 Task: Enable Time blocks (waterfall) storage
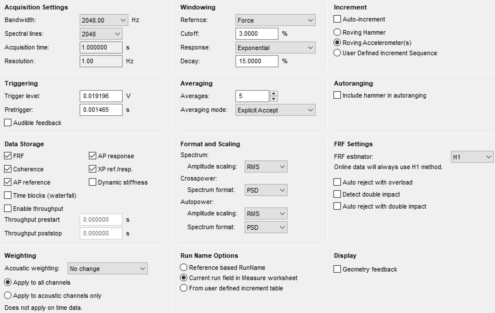tap(8, 195)
